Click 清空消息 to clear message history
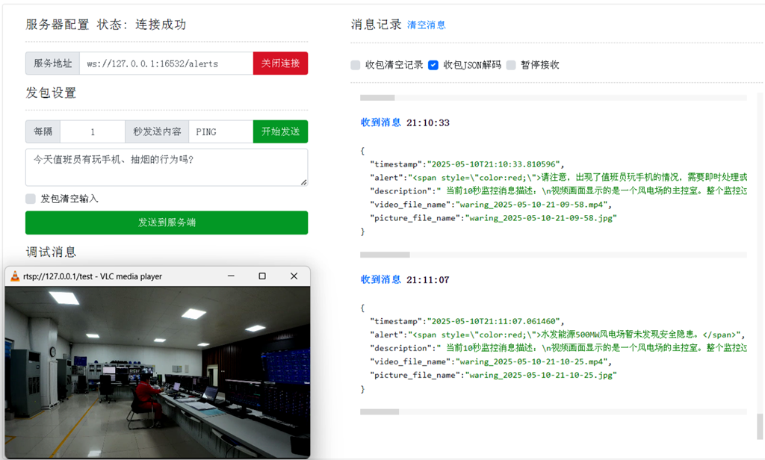 coord(428,25)
